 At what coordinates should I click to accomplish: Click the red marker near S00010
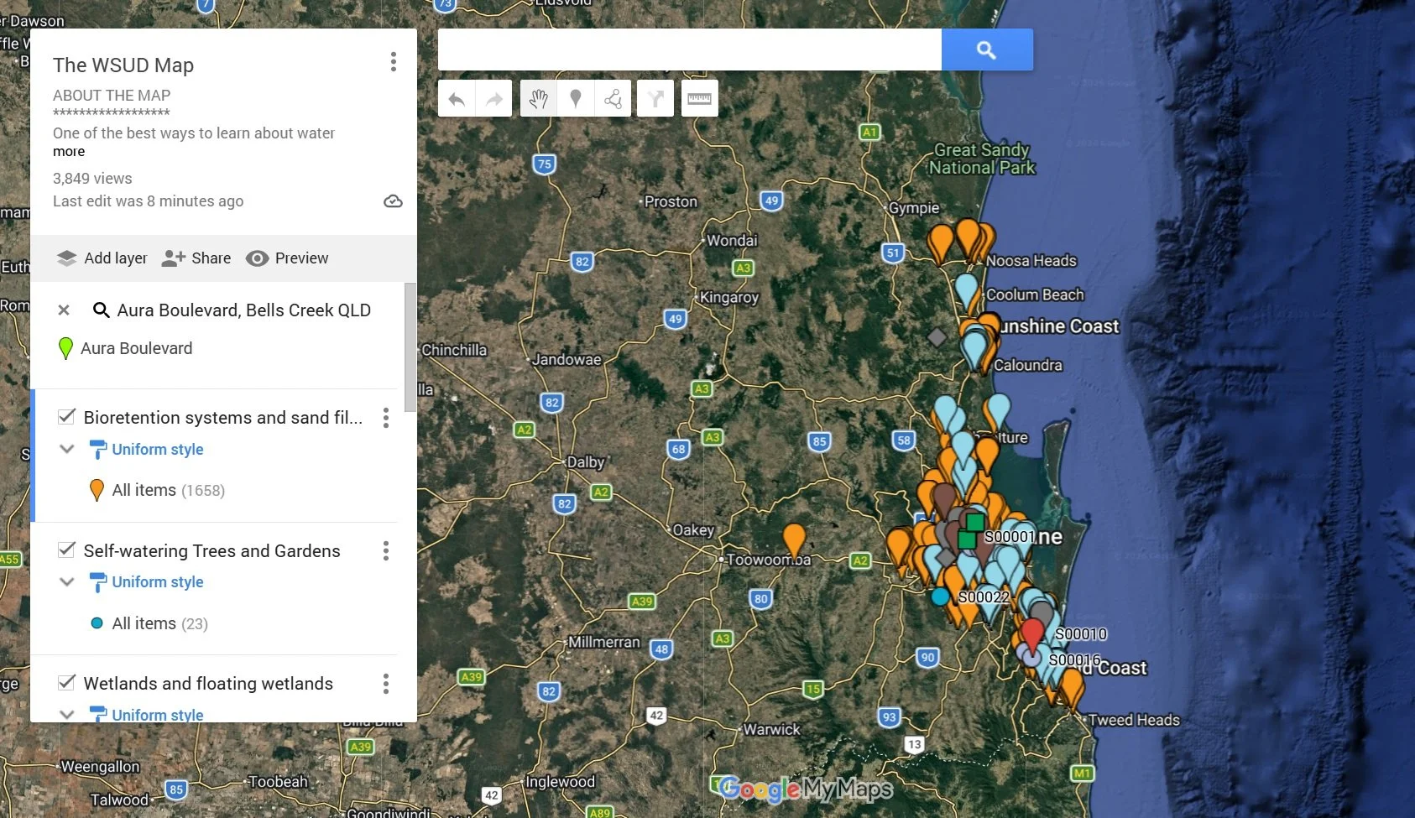[1032, 635]
